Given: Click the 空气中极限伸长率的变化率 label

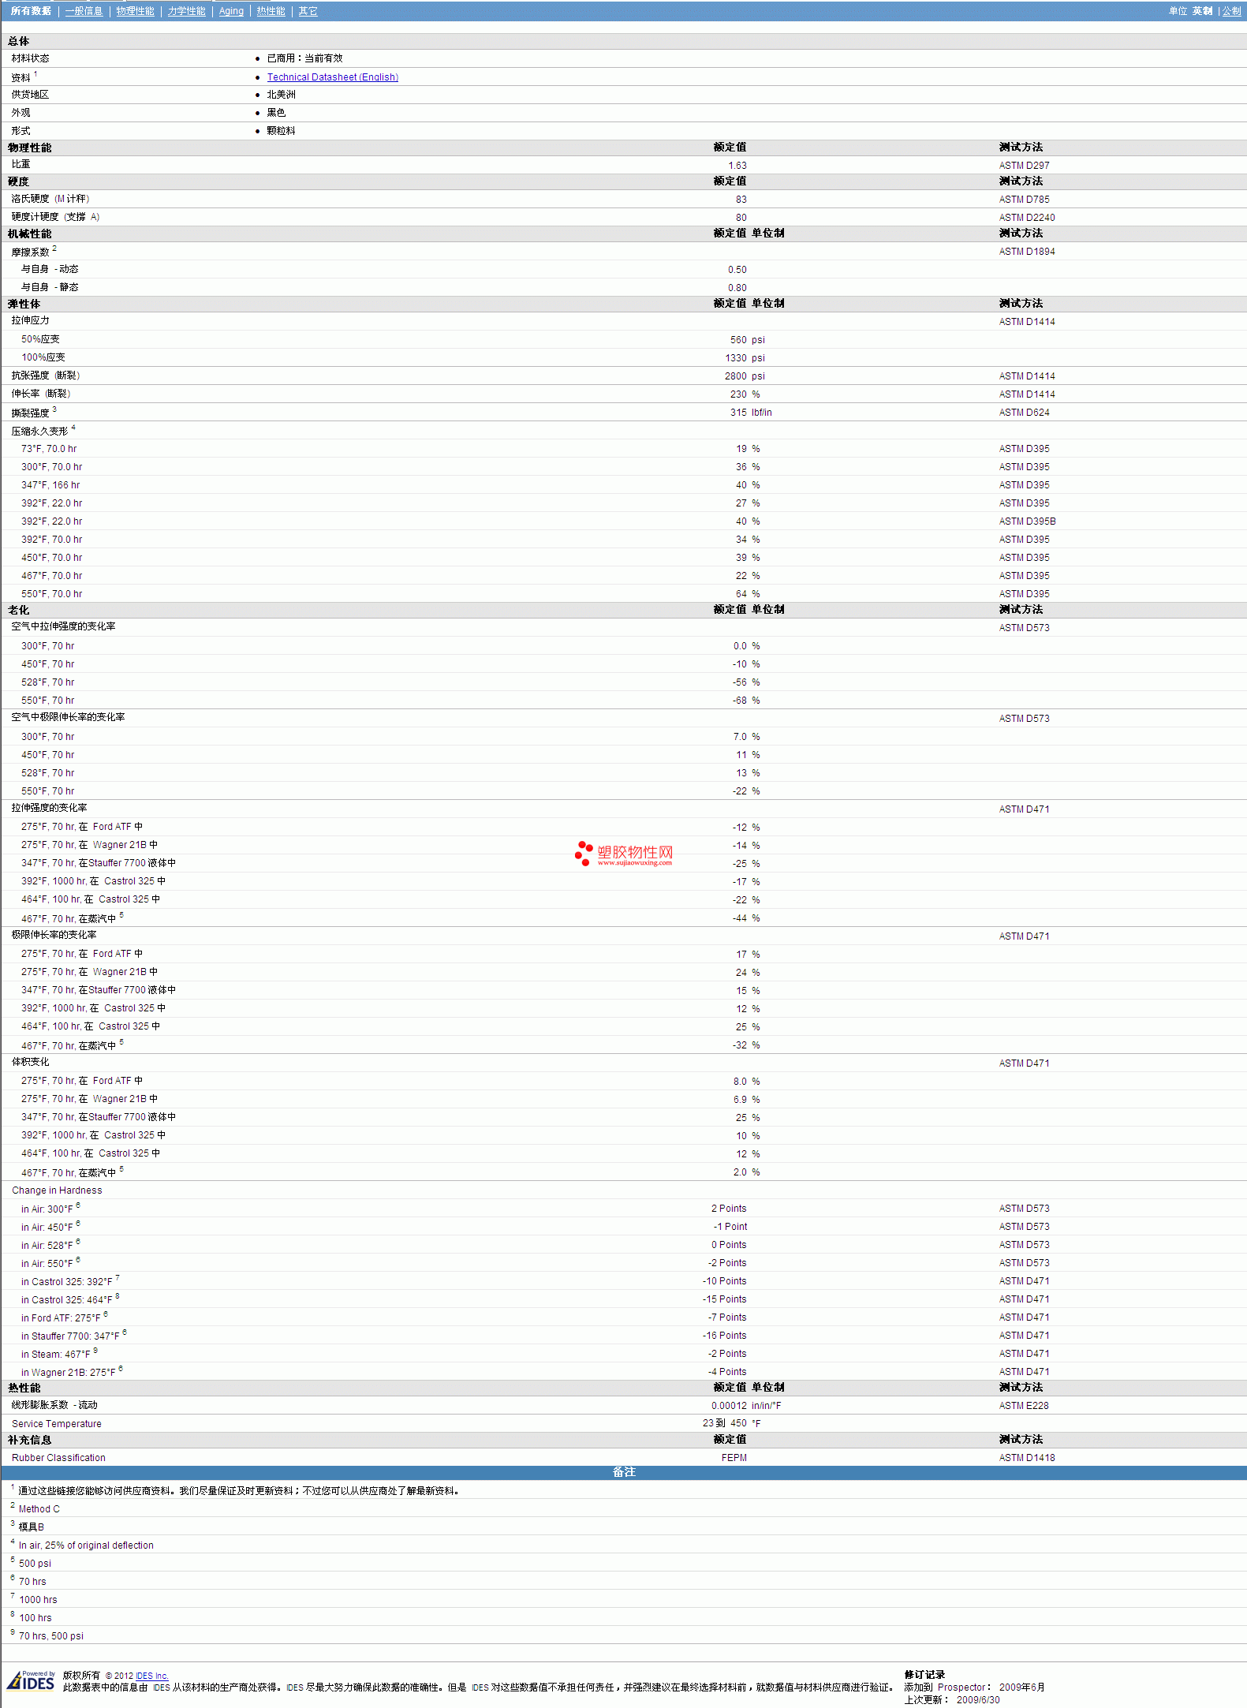Looking at the screenshot, I should click(68, 717).
